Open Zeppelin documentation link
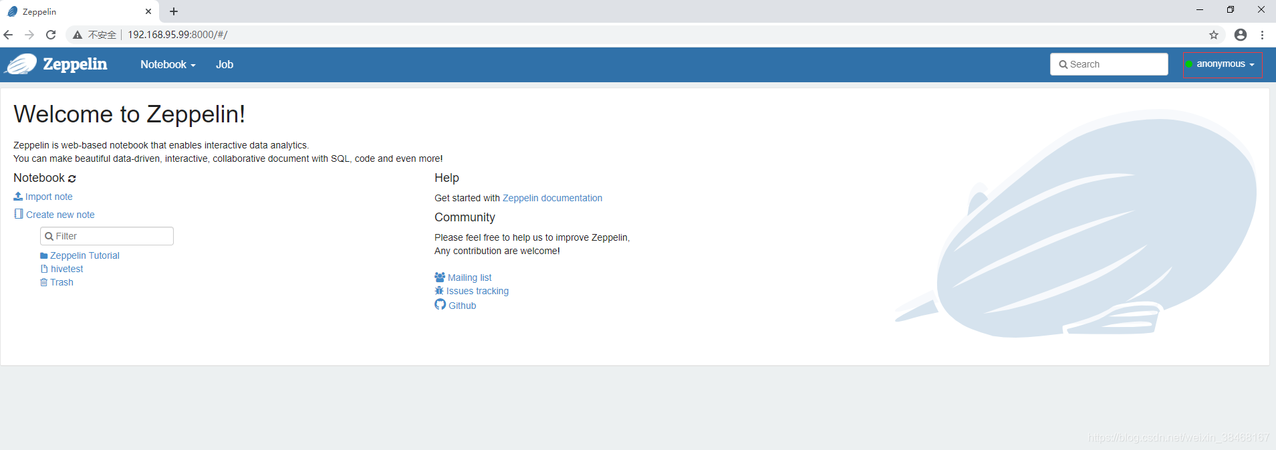 [x=552, y=198]
